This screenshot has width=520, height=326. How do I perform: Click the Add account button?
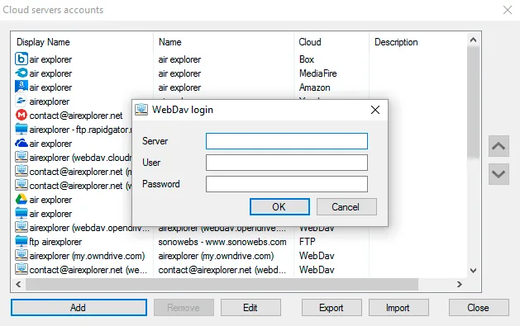click(x=79, y=308)
